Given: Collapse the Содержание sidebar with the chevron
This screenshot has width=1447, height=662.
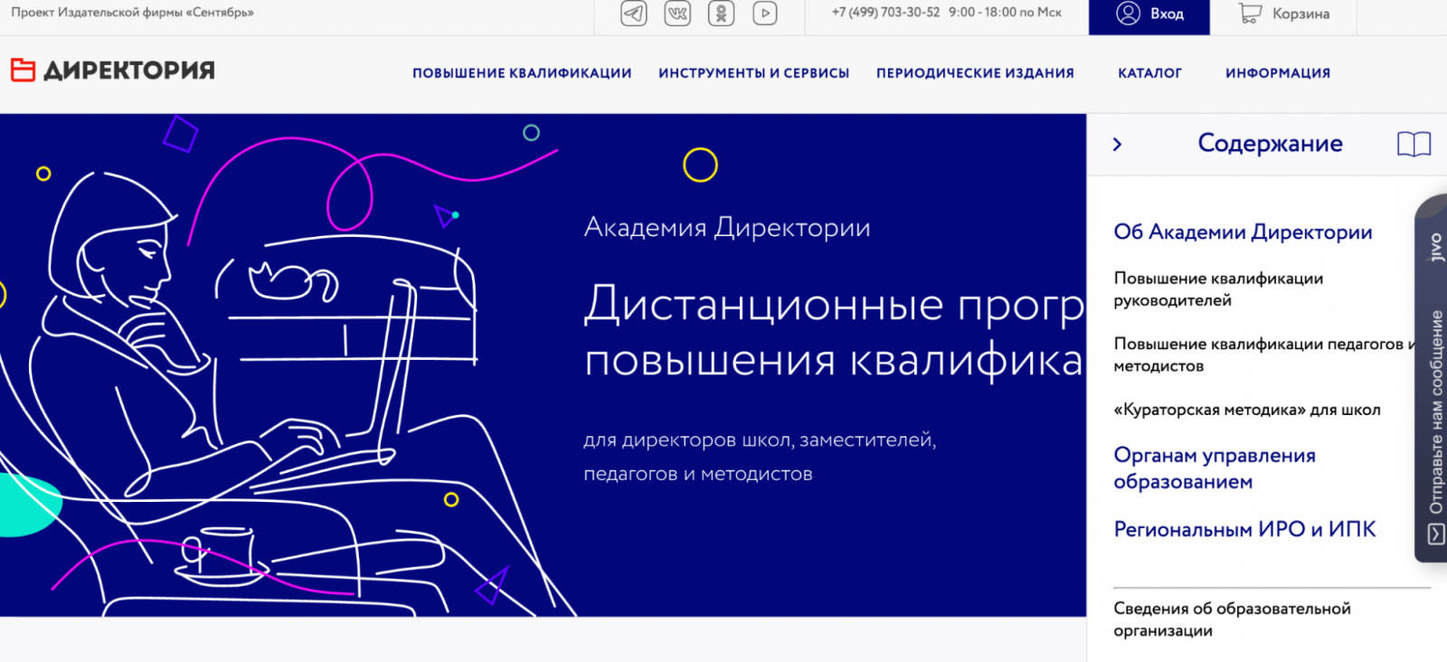Looking at the screenshot, I should click(x=1118, y=144).
